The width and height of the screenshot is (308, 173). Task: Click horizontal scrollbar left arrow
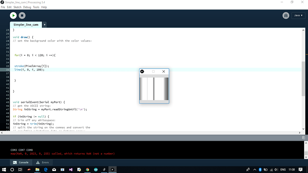click(2, 133)
